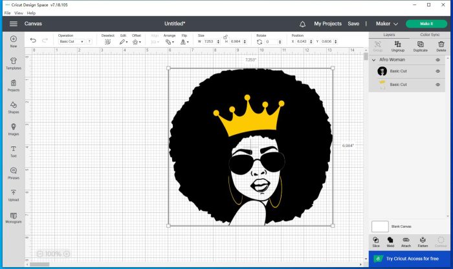This screenshot has height=269, width=453.
Task: Use the Slice tool
Action: (x=376, y=242)
